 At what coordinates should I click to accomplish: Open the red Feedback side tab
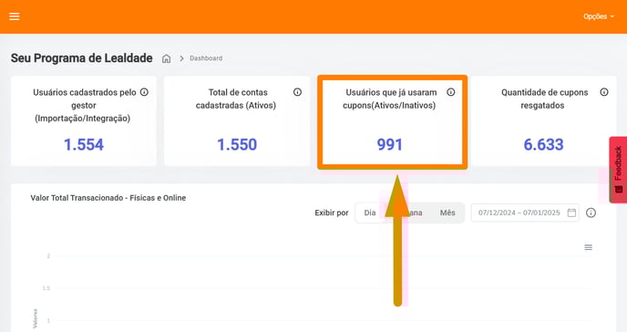618,170
